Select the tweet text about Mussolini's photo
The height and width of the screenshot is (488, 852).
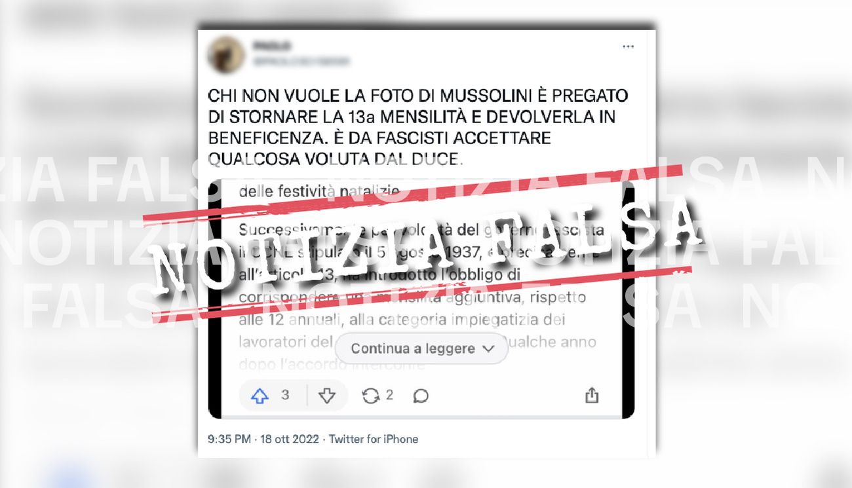click(418, 127)
